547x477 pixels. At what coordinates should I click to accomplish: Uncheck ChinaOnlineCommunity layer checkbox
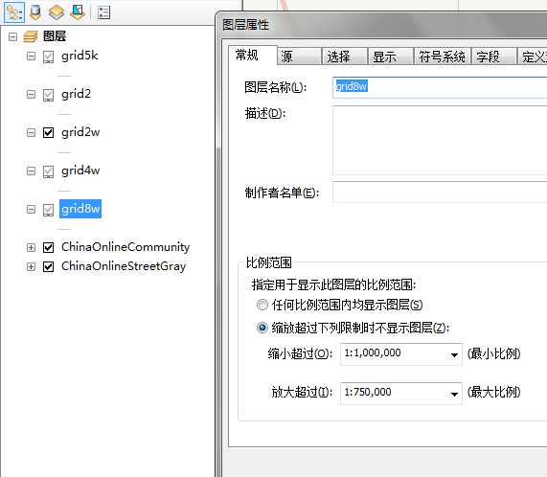tap(48, 247)
